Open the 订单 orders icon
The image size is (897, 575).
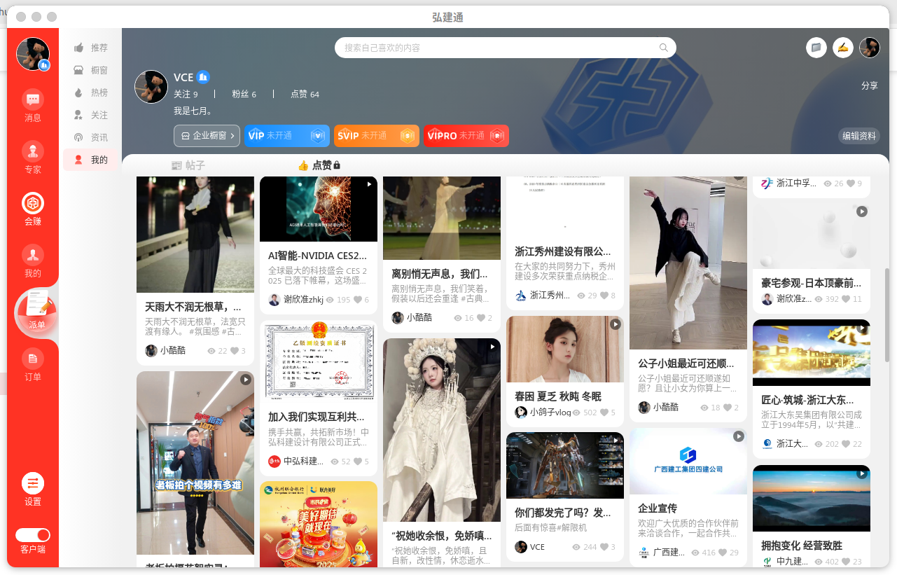pos(33,359)
